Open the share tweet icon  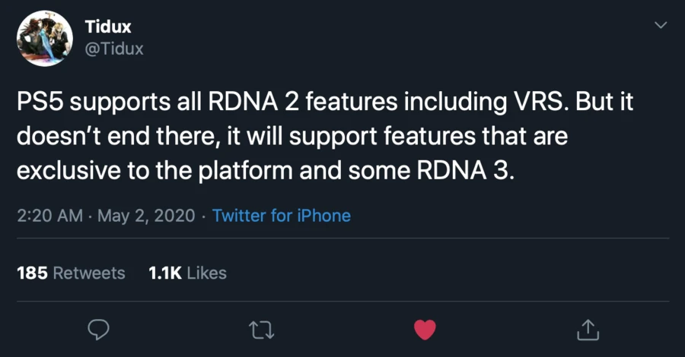[588, 329]
